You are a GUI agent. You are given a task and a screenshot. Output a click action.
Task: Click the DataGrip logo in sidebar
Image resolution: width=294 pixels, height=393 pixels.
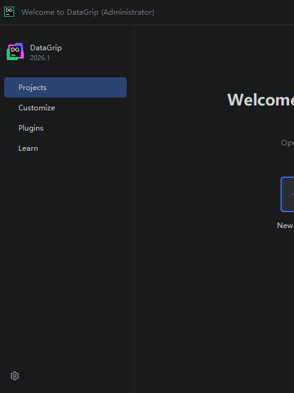click(x=15, y=52)
